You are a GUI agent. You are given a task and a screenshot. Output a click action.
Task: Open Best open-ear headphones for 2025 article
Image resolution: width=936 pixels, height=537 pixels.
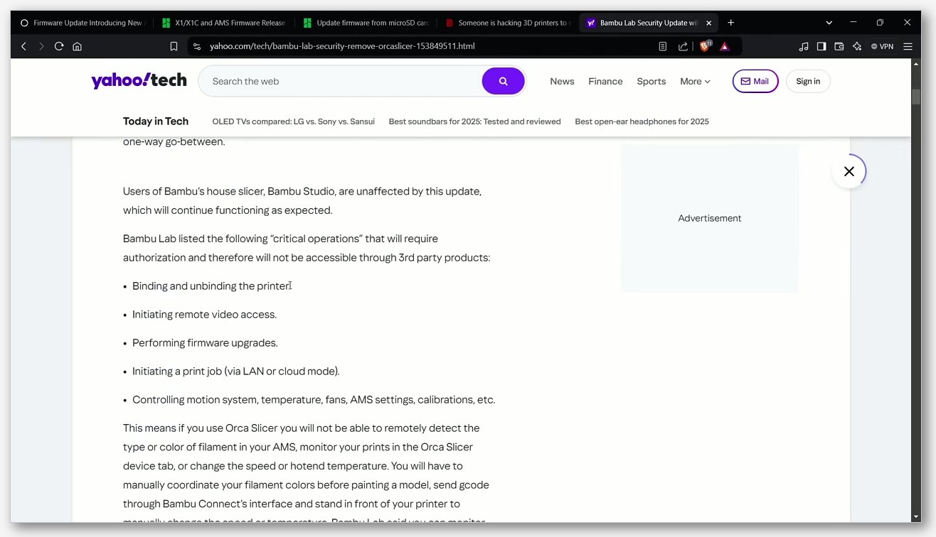click(642, 121)
